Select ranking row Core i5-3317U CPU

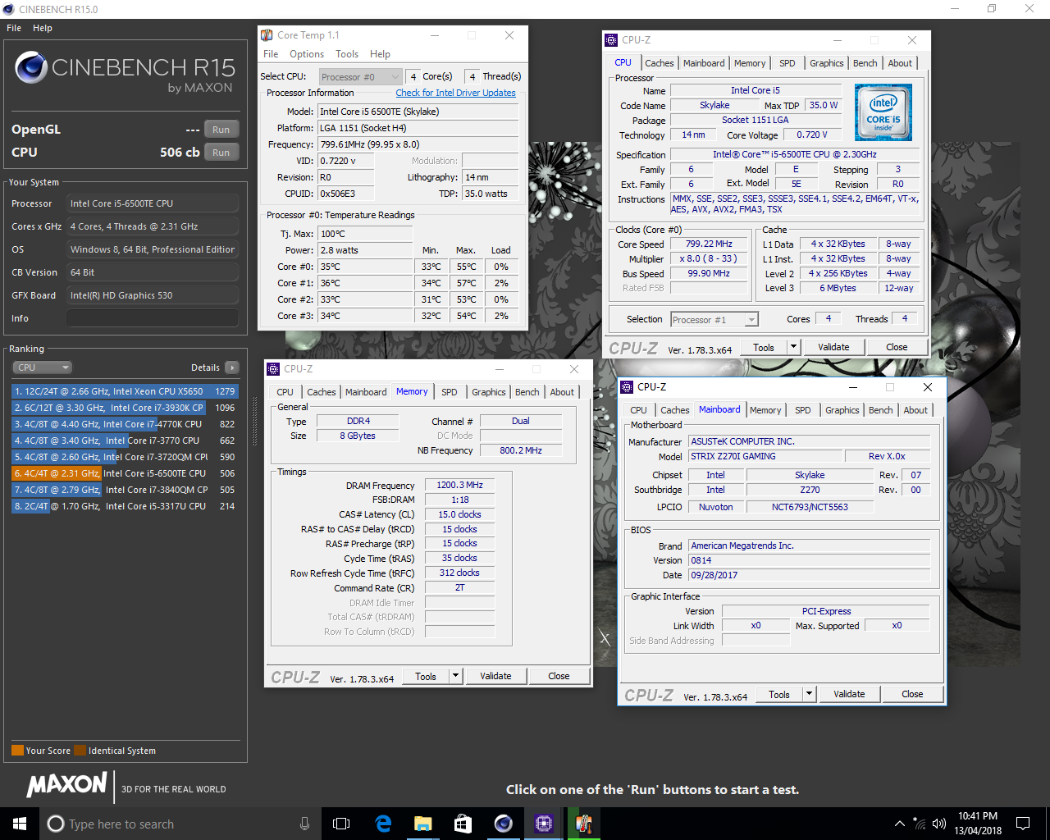click(x=125, y=506)
